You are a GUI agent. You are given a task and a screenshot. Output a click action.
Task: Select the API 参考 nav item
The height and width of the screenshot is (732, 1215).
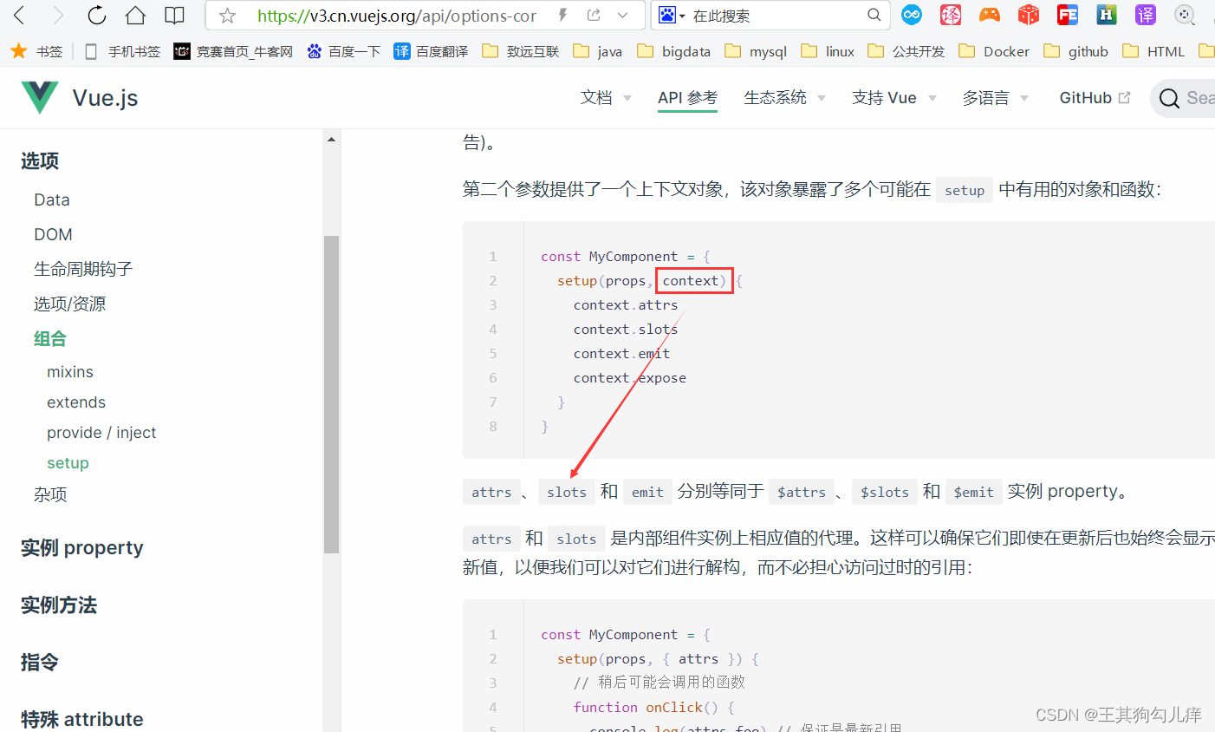tap(687, 97)
